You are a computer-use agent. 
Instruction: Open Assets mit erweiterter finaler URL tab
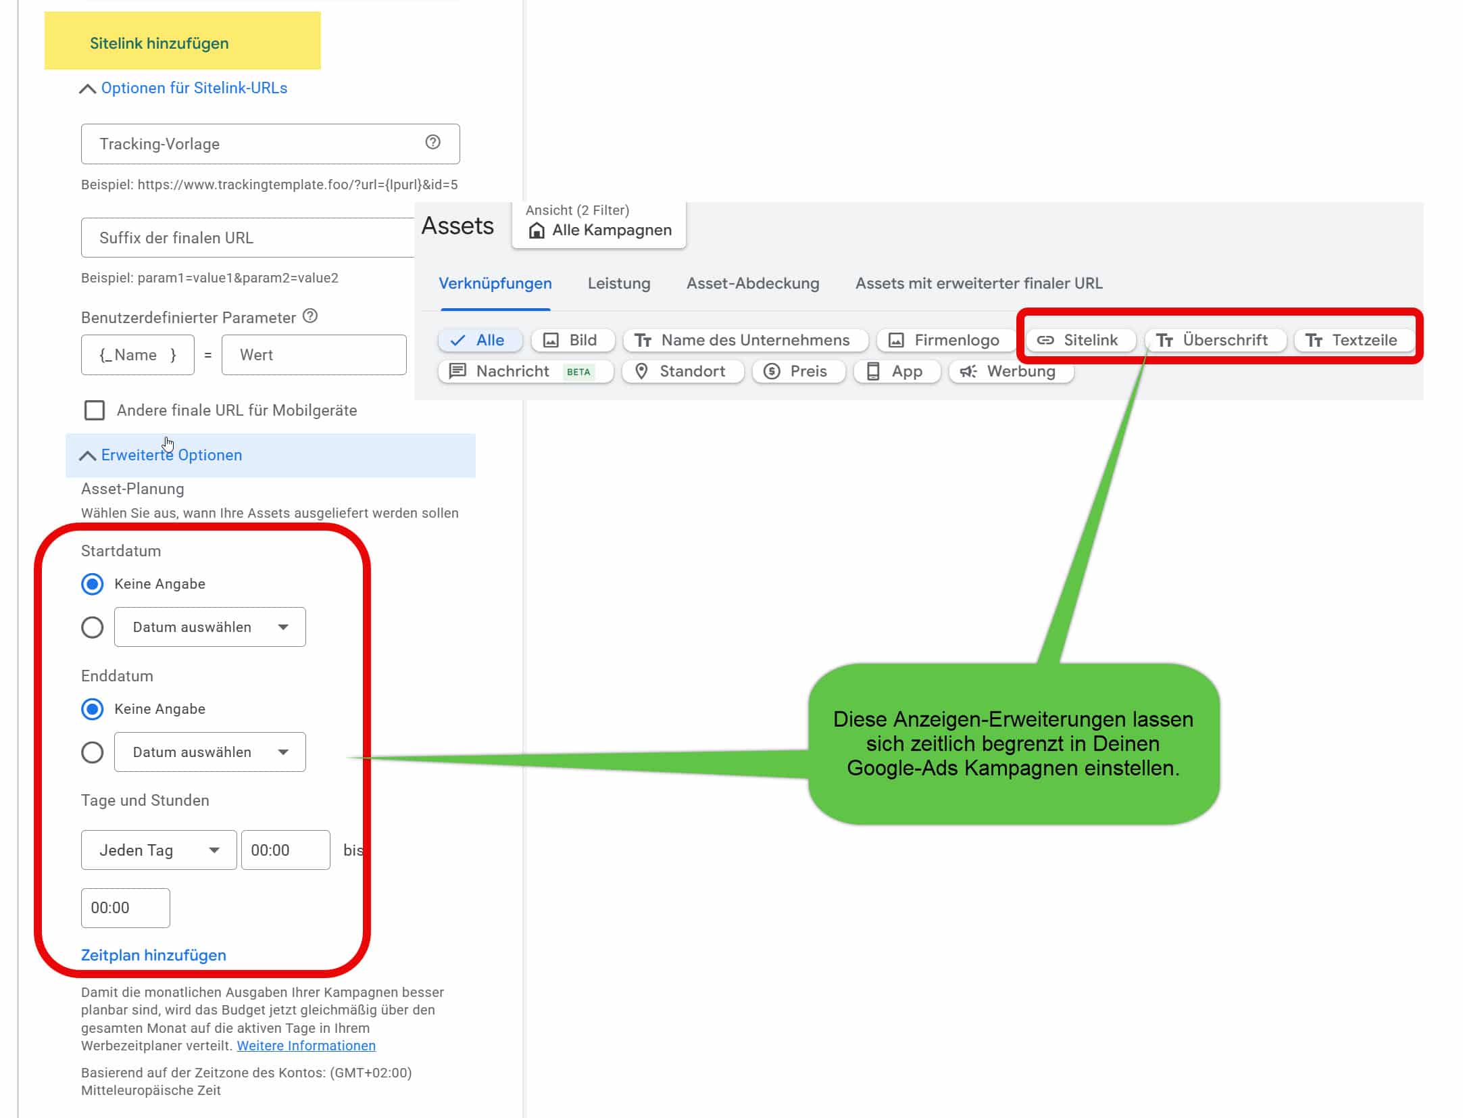[x=979, y=284]
